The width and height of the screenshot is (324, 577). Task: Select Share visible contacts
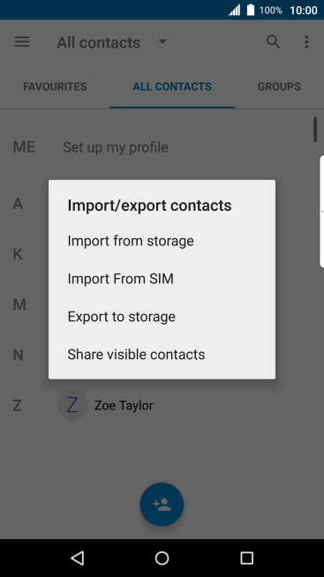[x=162, y=355]
